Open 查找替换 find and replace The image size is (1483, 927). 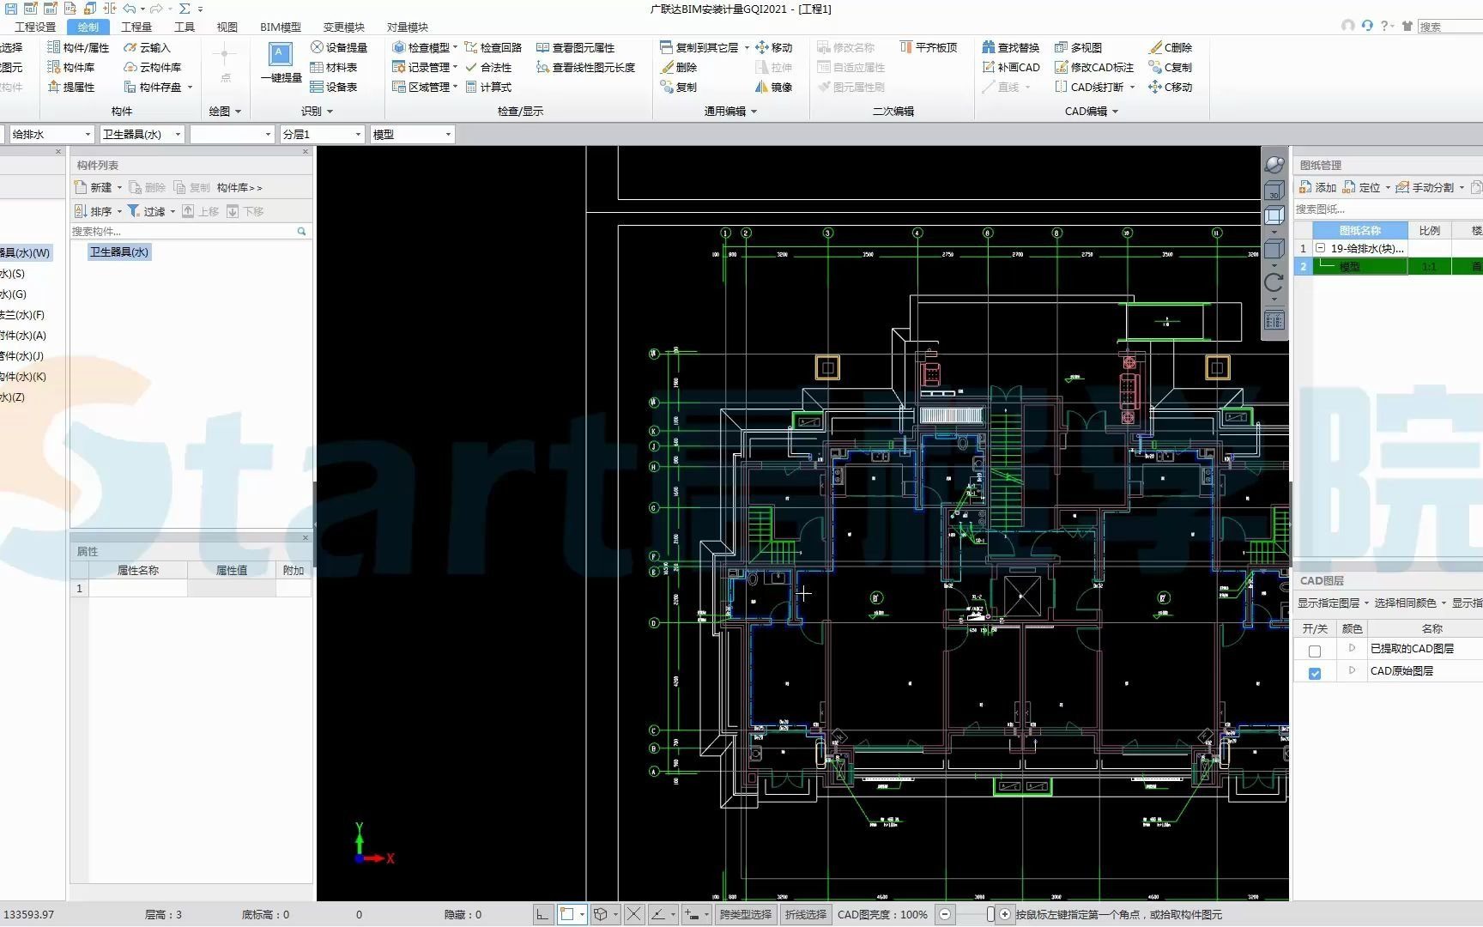pyautogui.click(x=1010, y=47)
